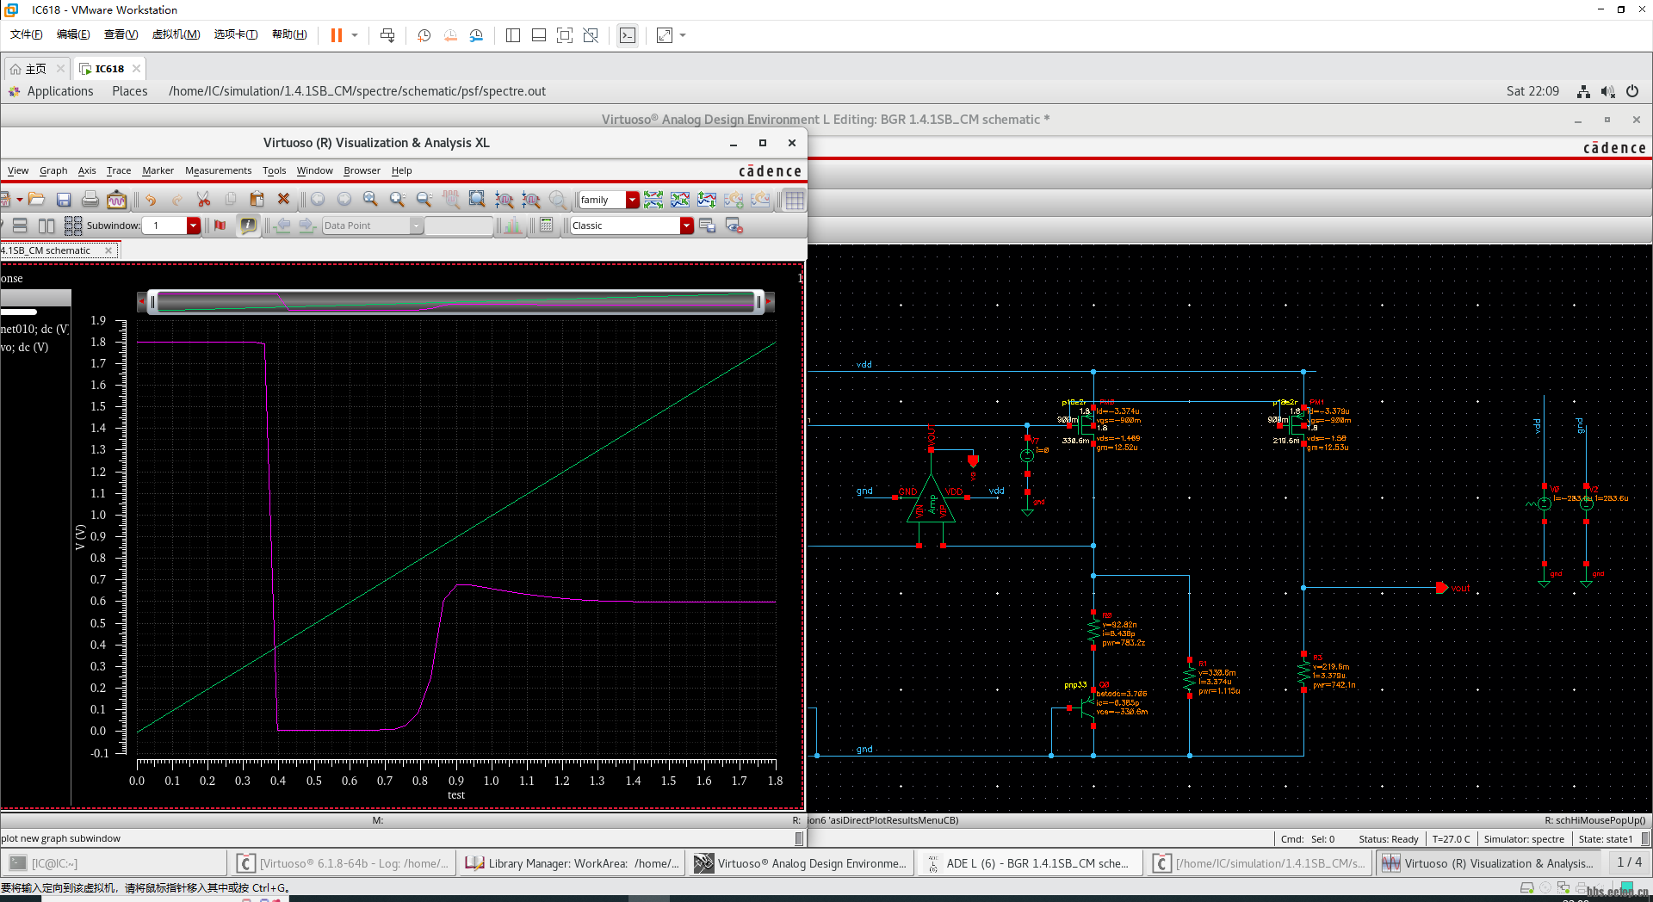The width and height of the screenshot is (1653, 902).
Task: Set horizontal subwindow layout icon
Action: click(x=20, y=225)
